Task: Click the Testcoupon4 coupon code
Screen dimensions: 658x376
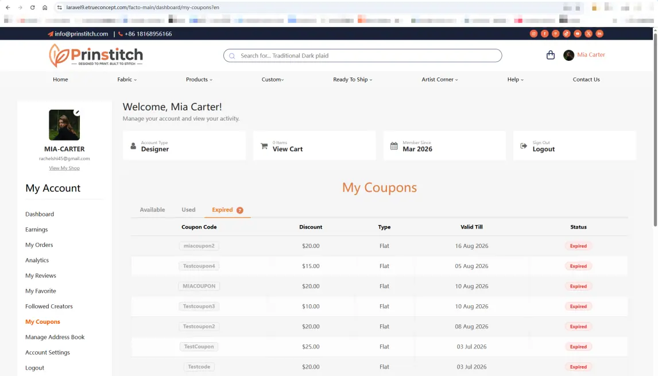Action: pyautogui.click(x=199, y=266)
